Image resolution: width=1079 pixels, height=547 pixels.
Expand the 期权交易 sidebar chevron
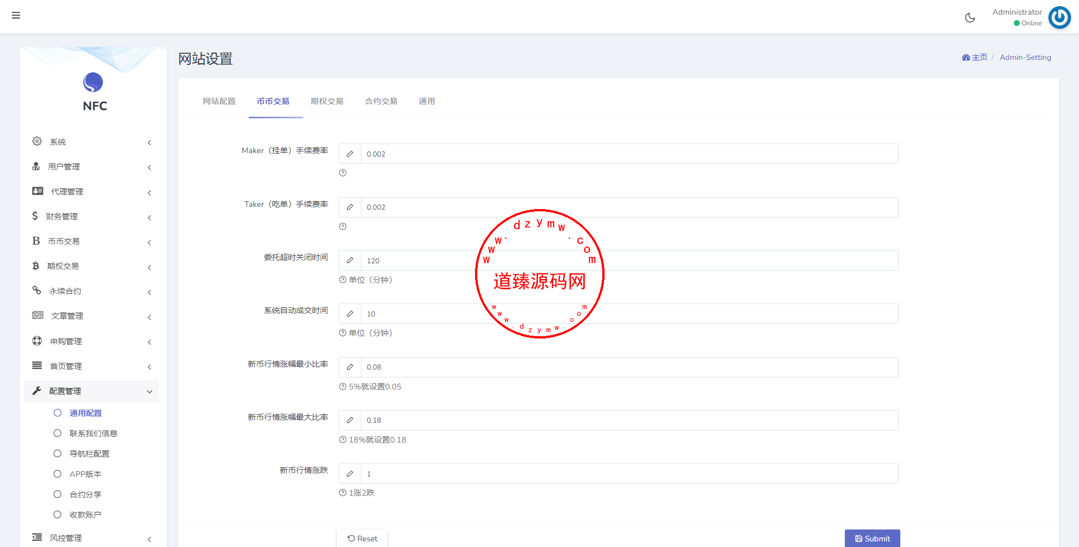click(149, 267)
